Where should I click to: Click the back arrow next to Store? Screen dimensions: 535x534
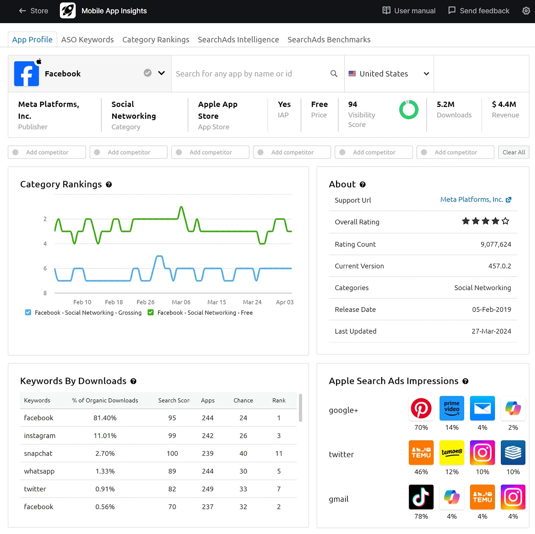tap(22, 11)
